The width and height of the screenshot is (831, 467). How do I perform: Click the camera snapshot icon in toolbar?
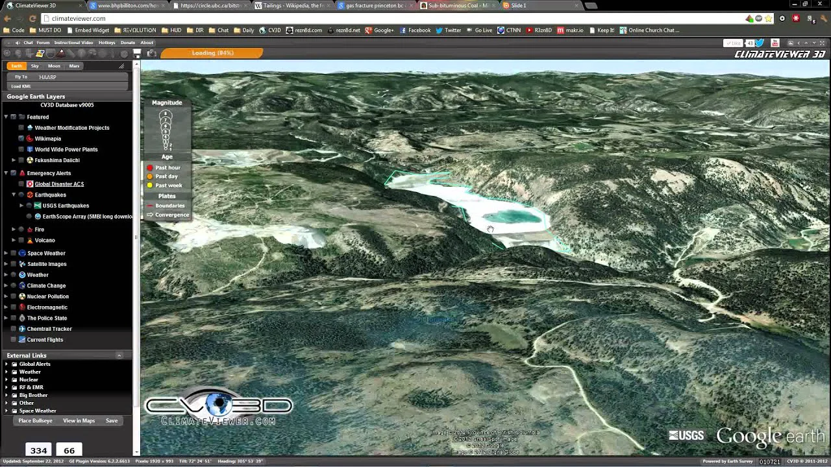[x=151, y=54]
